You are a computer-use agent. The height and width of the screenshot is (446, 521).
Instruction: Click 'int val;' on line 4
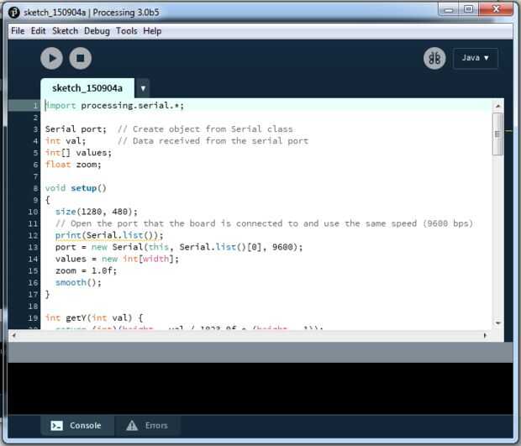click(66, 141)
